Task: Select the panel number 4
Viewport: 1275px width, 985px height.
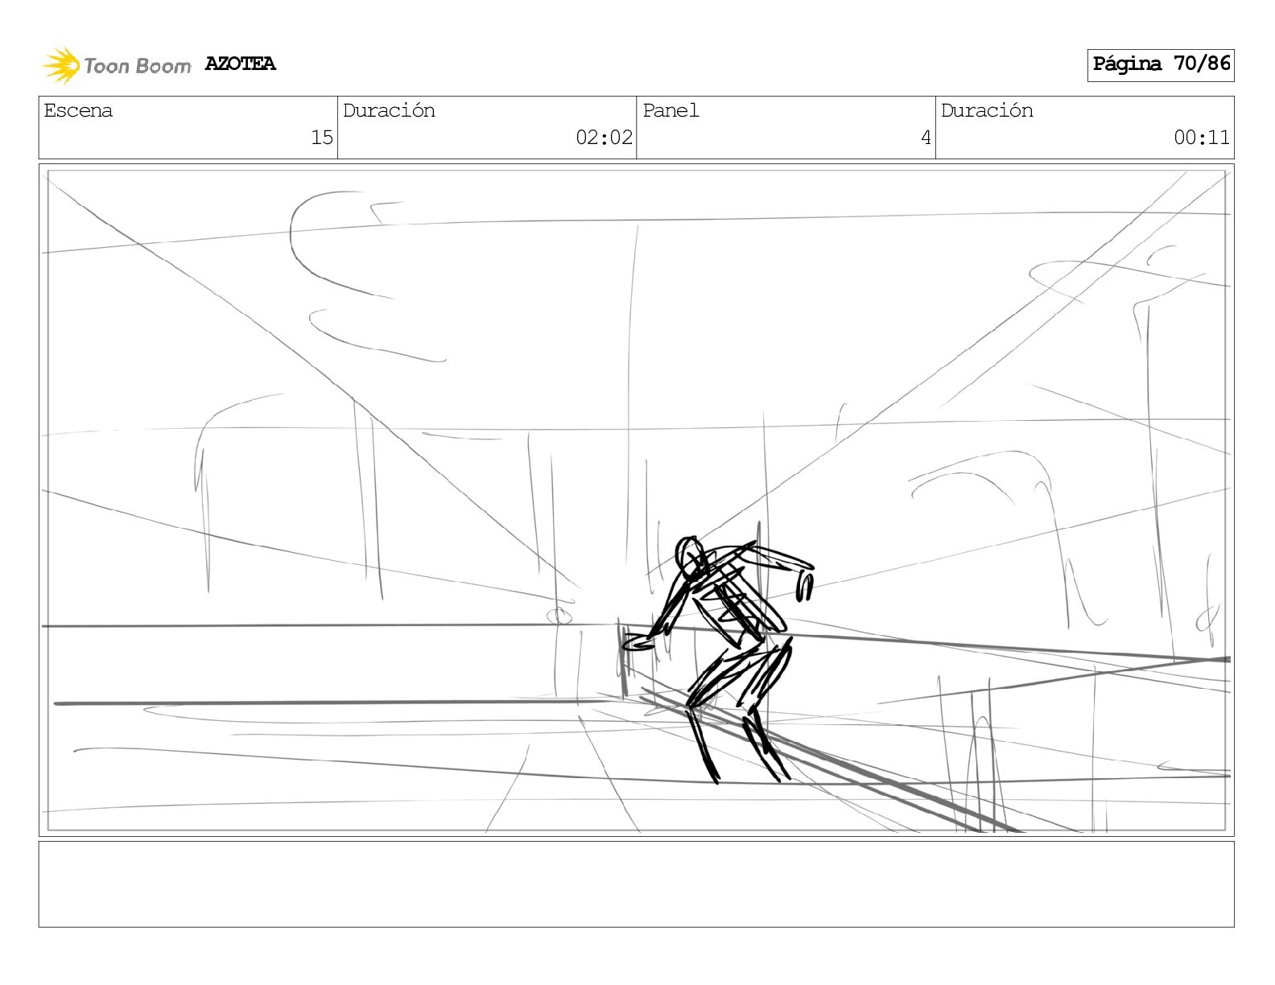Action: coord(926,138)
